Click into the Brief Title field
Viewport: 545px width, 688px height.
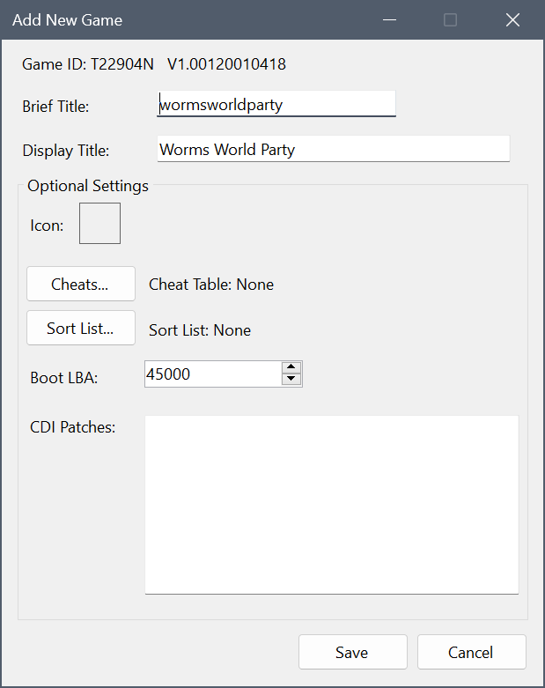click(x=276, y=104)
